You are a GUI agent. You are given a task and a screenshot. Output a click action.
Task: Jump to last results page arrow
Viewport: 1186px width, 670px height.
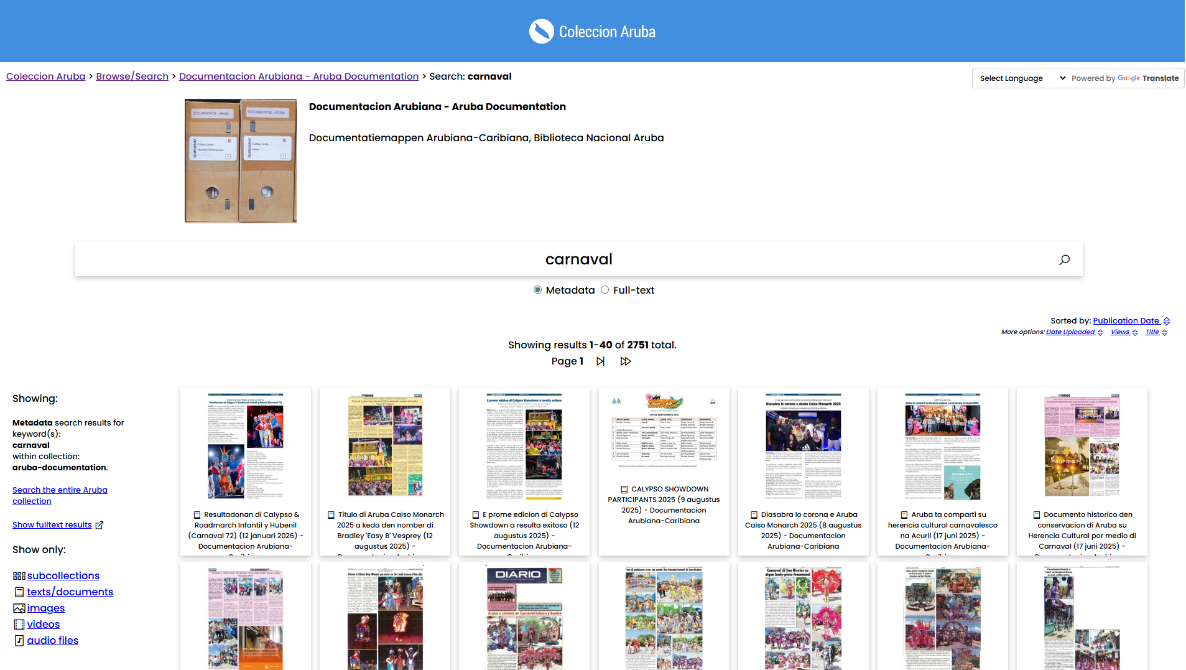point(626,361)
